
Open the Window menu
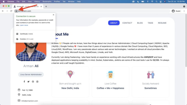tap(71, 2)
